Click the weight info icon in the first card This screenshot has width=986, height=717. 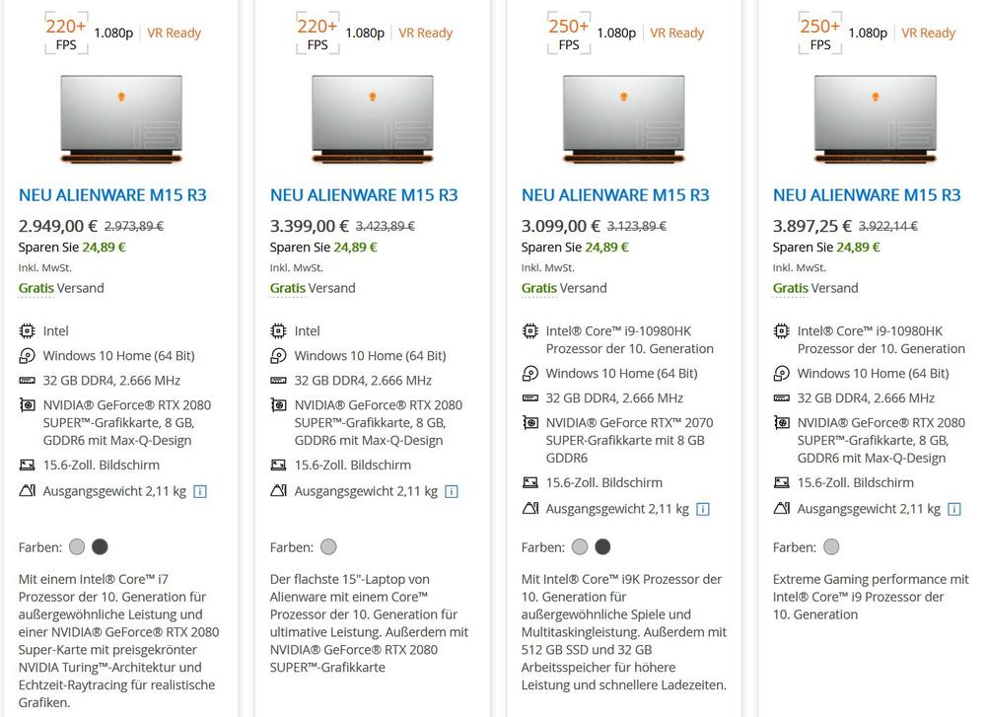tap(200, 491)
